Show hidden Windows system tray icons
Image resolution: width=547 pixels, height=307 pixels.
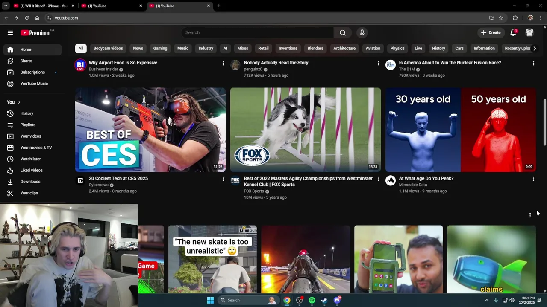[x=487, y=300]
